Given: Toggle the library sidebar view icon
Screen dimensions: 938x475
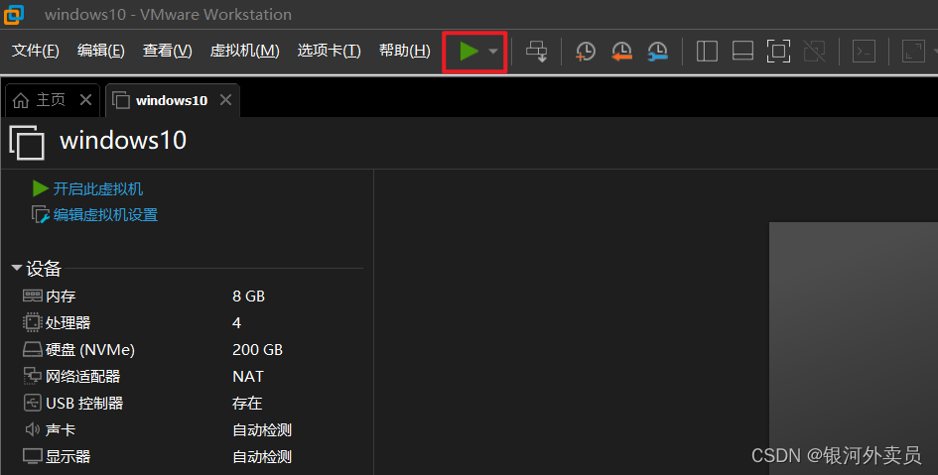Looking at the screenshot, I should tap(707, 52).
